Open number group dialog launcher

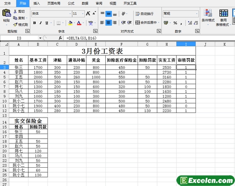tap(197, 31)
